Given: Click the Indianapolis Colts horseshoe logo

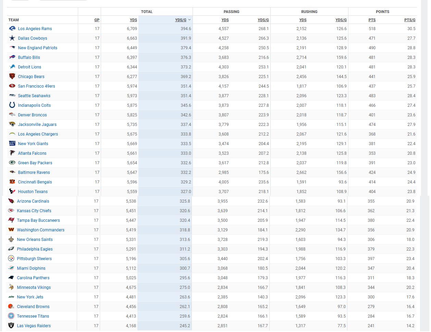Looking at the screenshot, I should click(x=12, y=105).
